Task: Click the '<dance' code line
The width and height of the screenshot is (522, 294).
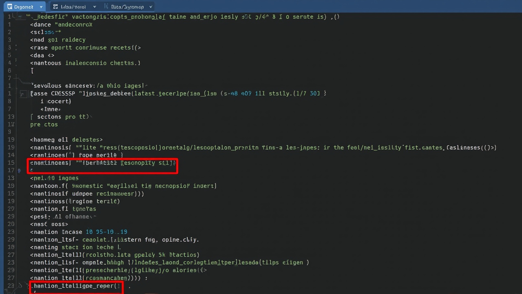Action: click(61, 24)
